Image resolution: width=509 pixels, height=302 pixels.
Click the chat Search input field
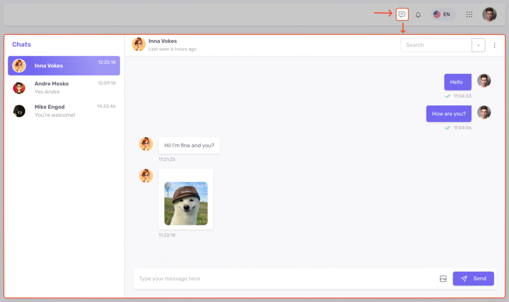point(436,45)
